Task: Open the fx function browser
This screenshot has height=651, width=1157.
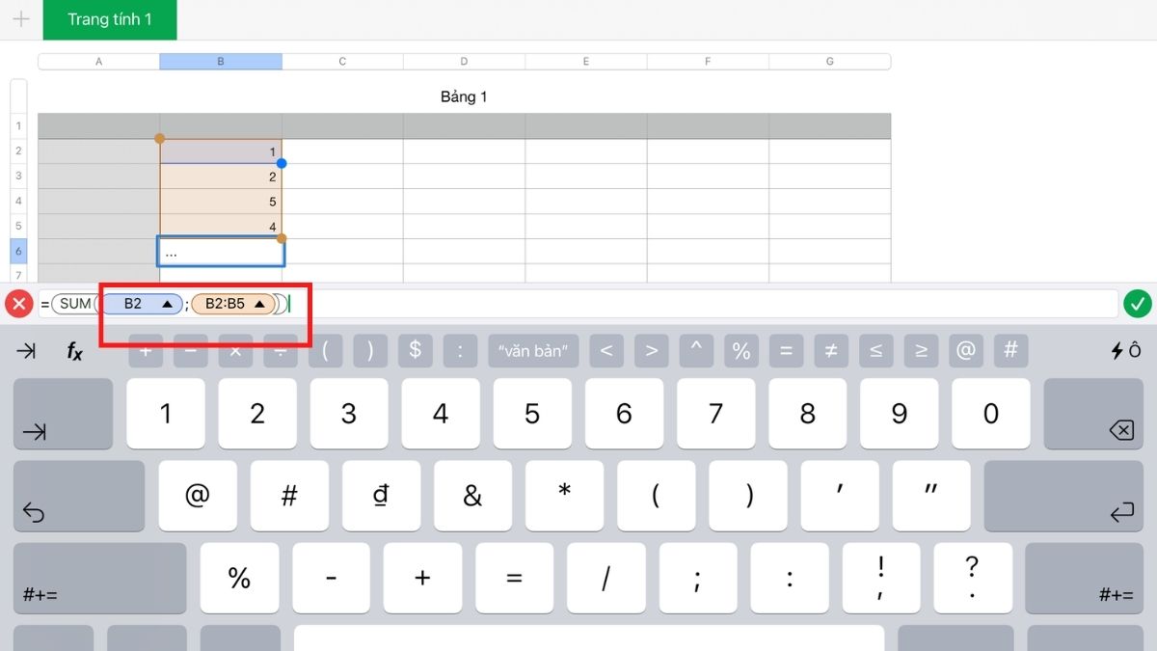Action: (x=74, y=351)
